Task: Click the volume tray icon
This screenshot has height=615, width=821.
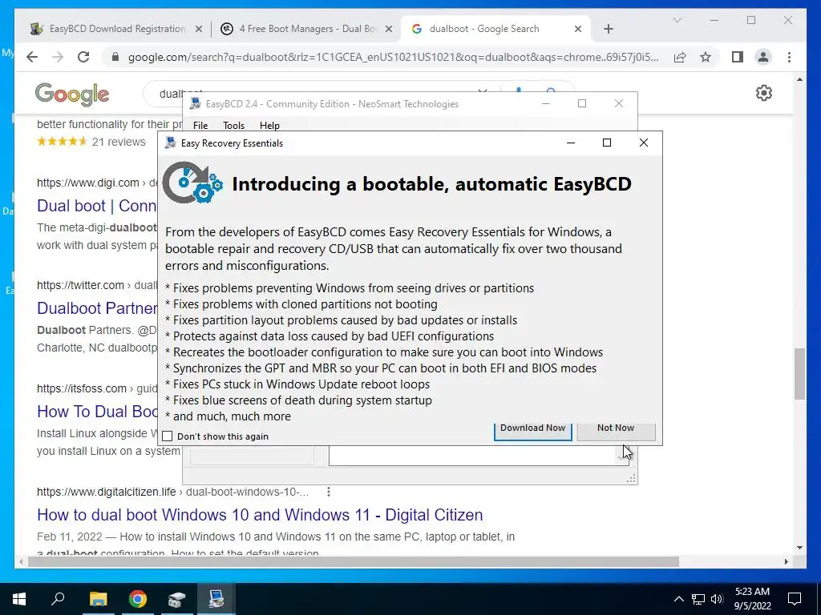Action: click(717, 599)
